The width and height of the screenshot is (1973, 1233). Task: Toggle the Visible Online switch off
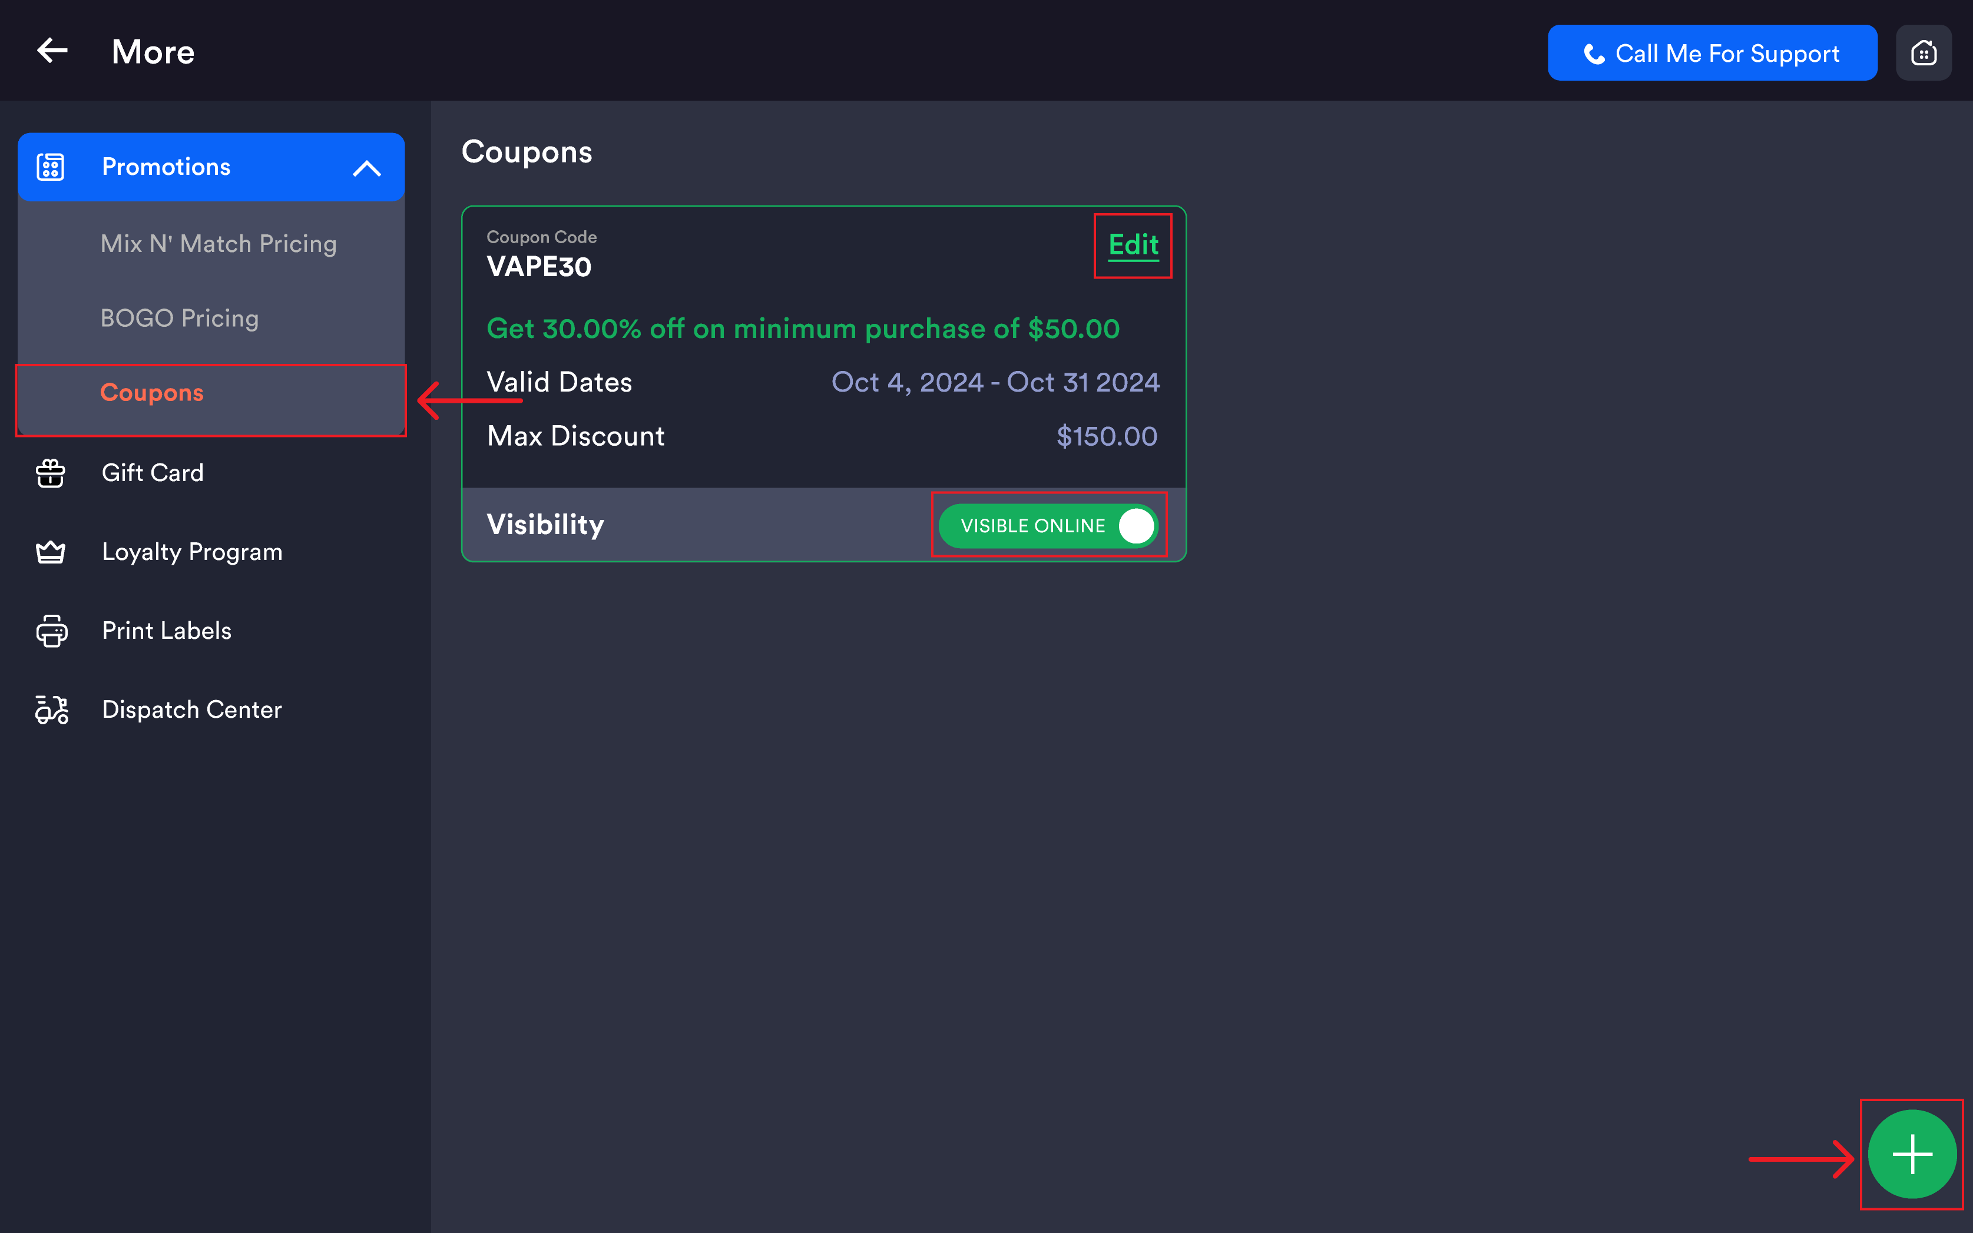click(x=1048, y=525)
